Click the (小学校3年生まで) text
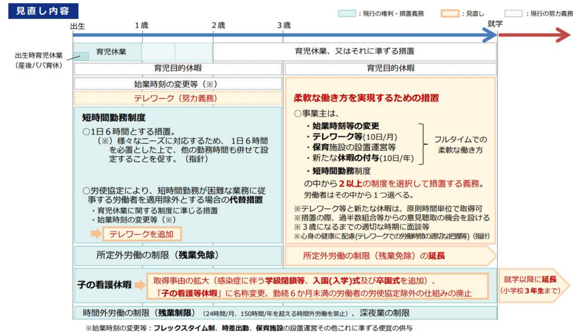Image resolution: width=579 pixels, height=334 pixels. [530, 291]
